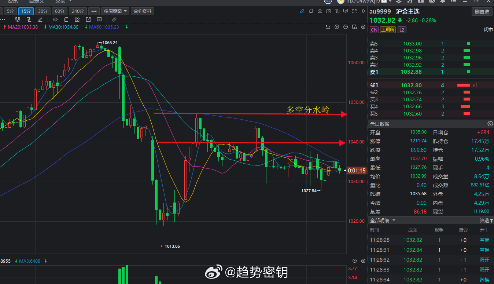Click the CN market tag

pyautogui.click(x=374, y=30)
